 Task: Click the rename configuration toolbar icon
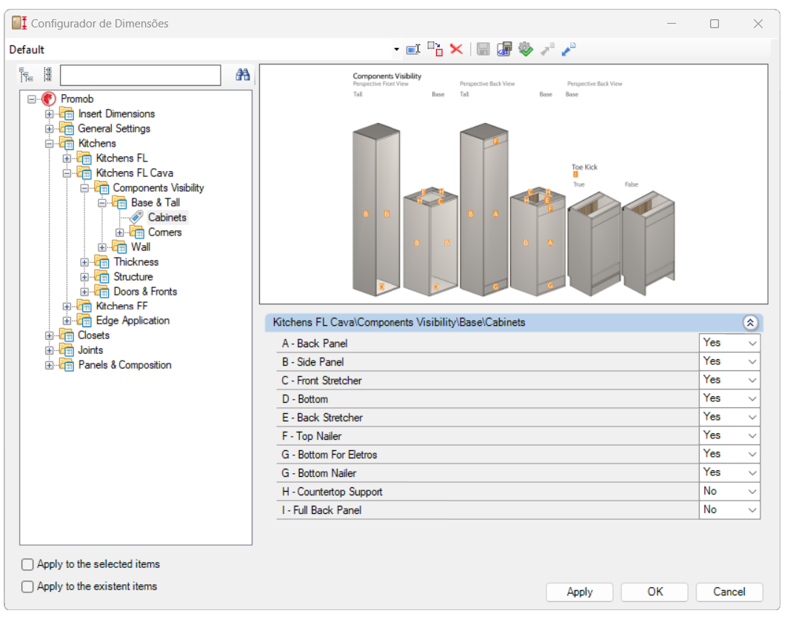click(413, 50)
